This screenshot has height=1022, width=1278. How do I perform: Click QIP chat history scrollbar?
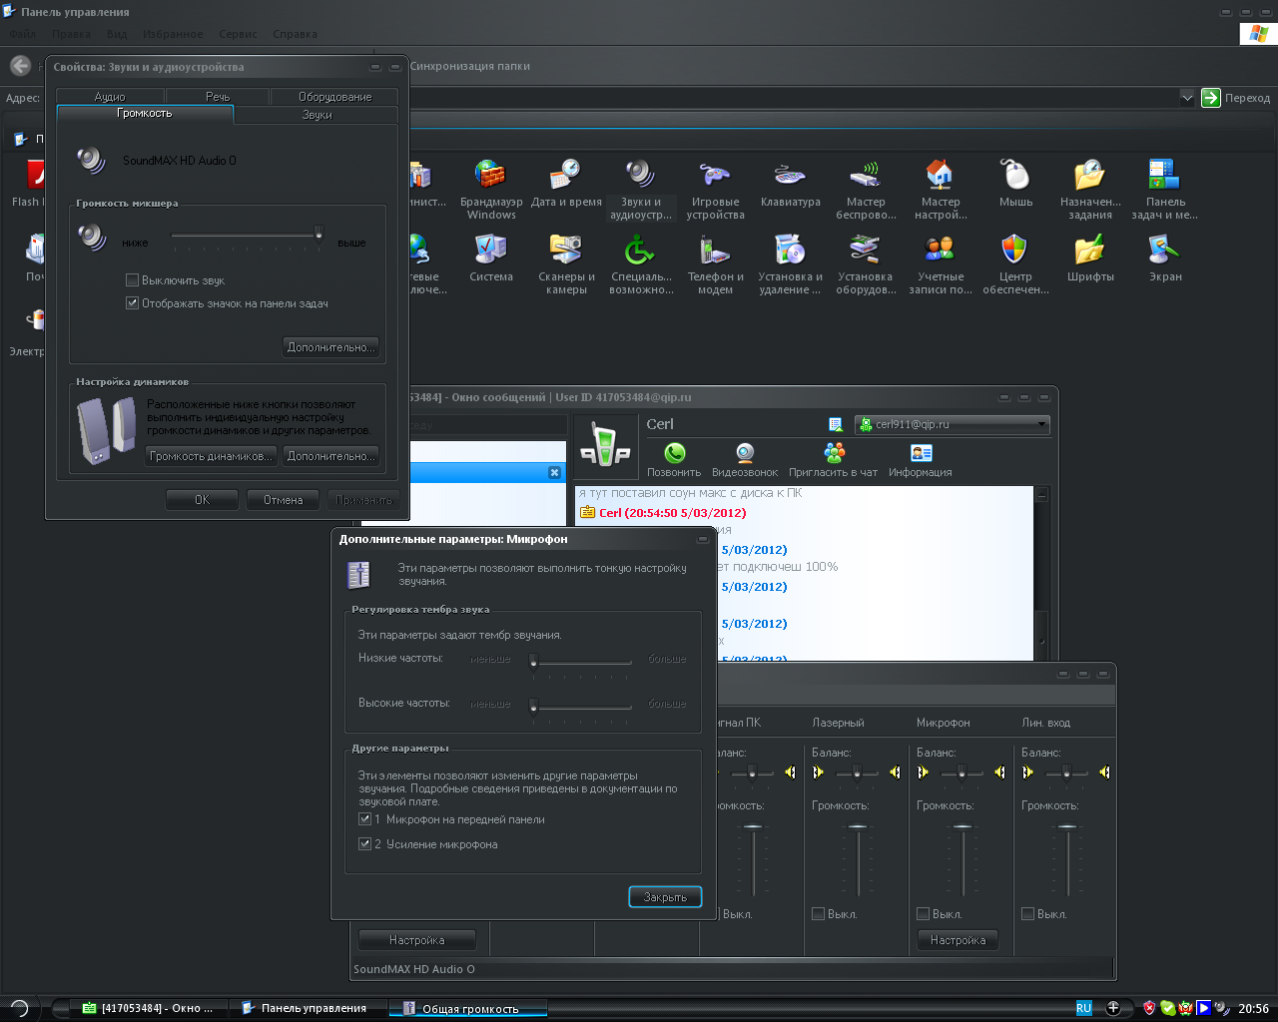[x=1042, y=573]
